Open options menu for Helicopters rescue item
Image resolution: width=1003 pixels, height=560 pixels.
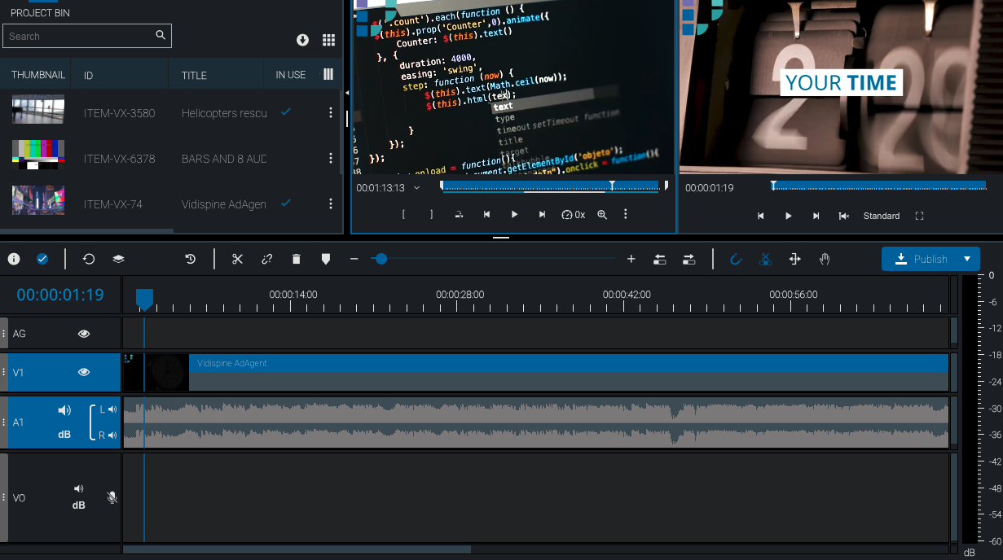(331, 112)
